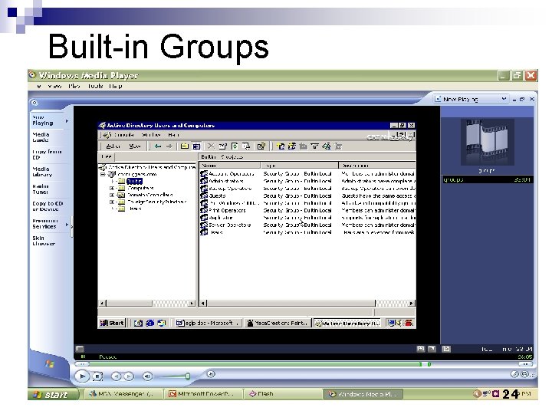Open the View menu in Active Directory toolbar

click(135, 146)
